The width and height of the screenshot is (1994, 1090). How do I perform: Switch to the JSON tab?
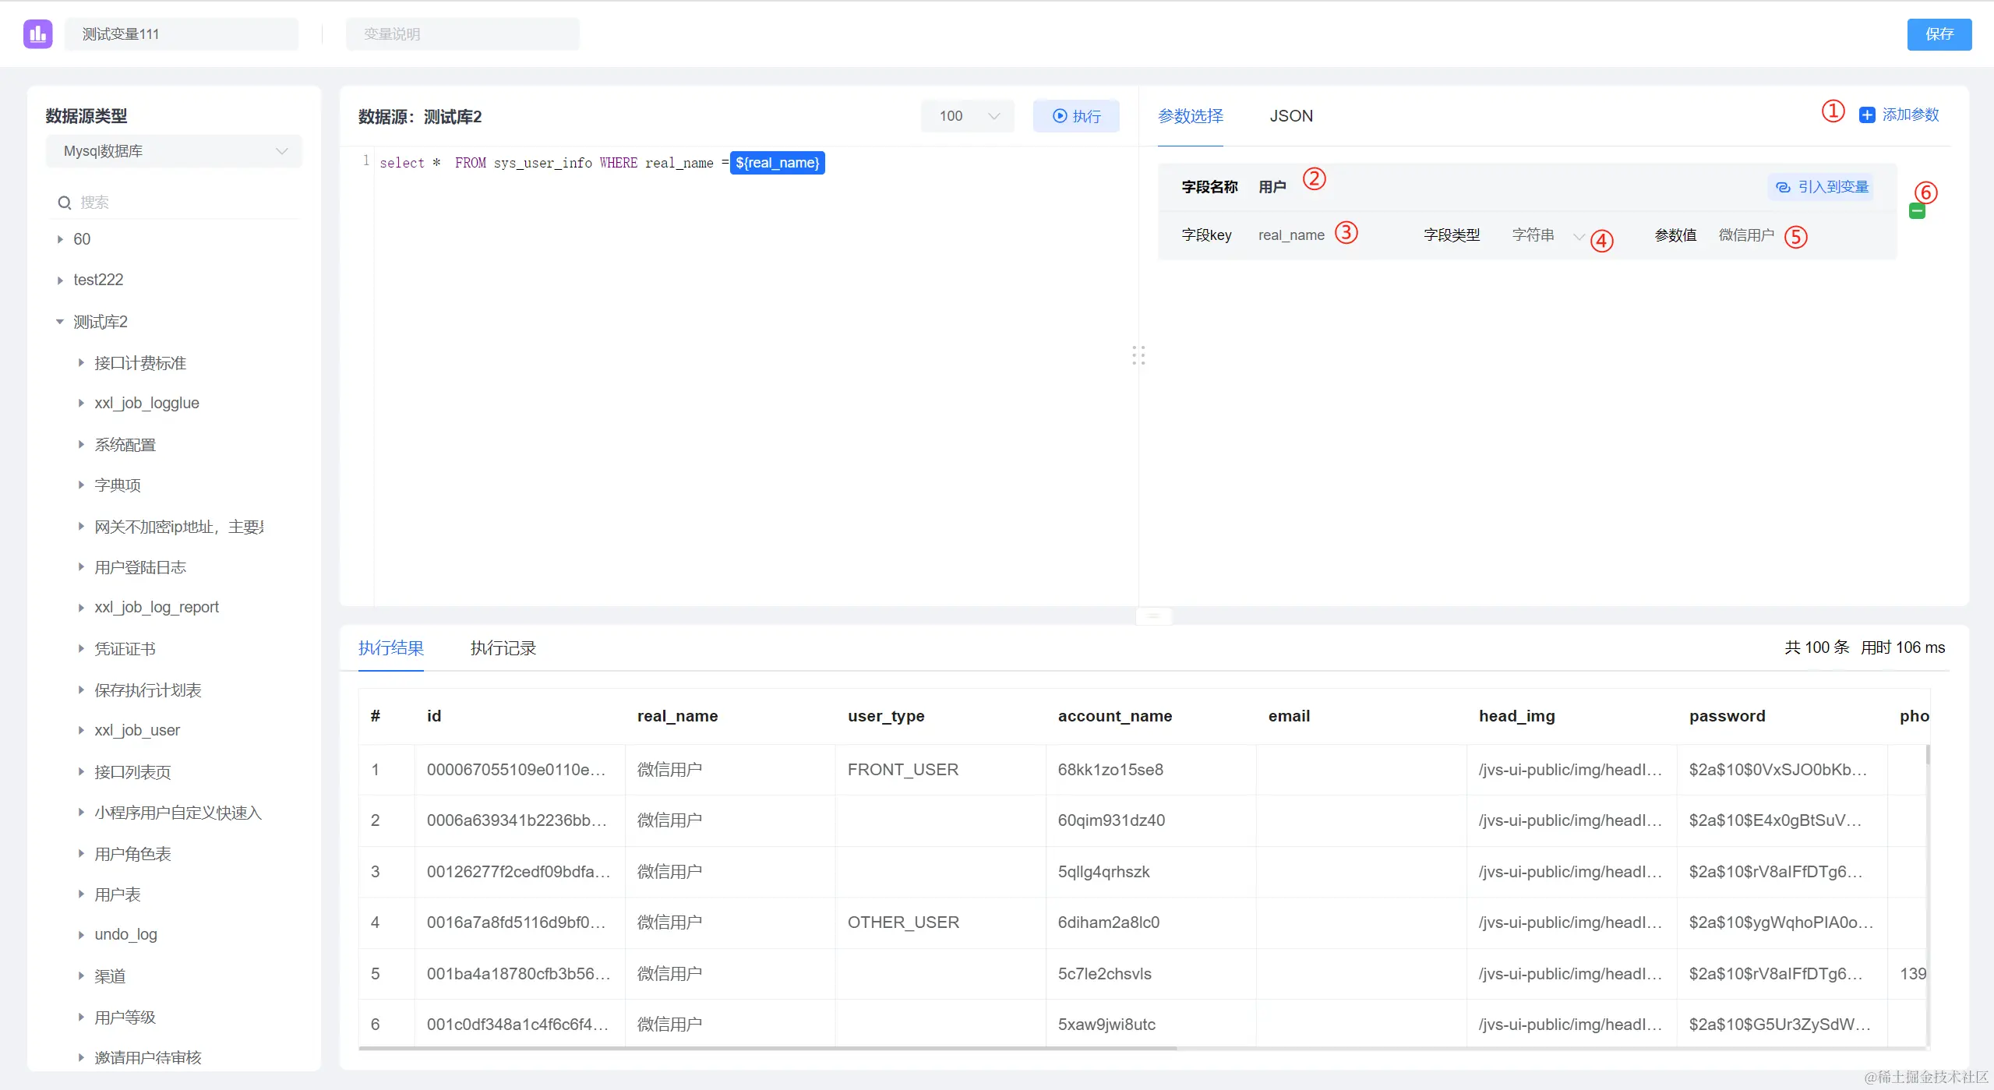coord(1290,116)
